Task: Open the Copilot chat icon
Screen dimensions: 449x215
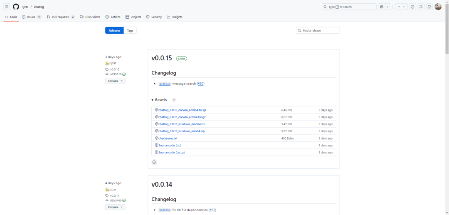Action: click(381, 7)
